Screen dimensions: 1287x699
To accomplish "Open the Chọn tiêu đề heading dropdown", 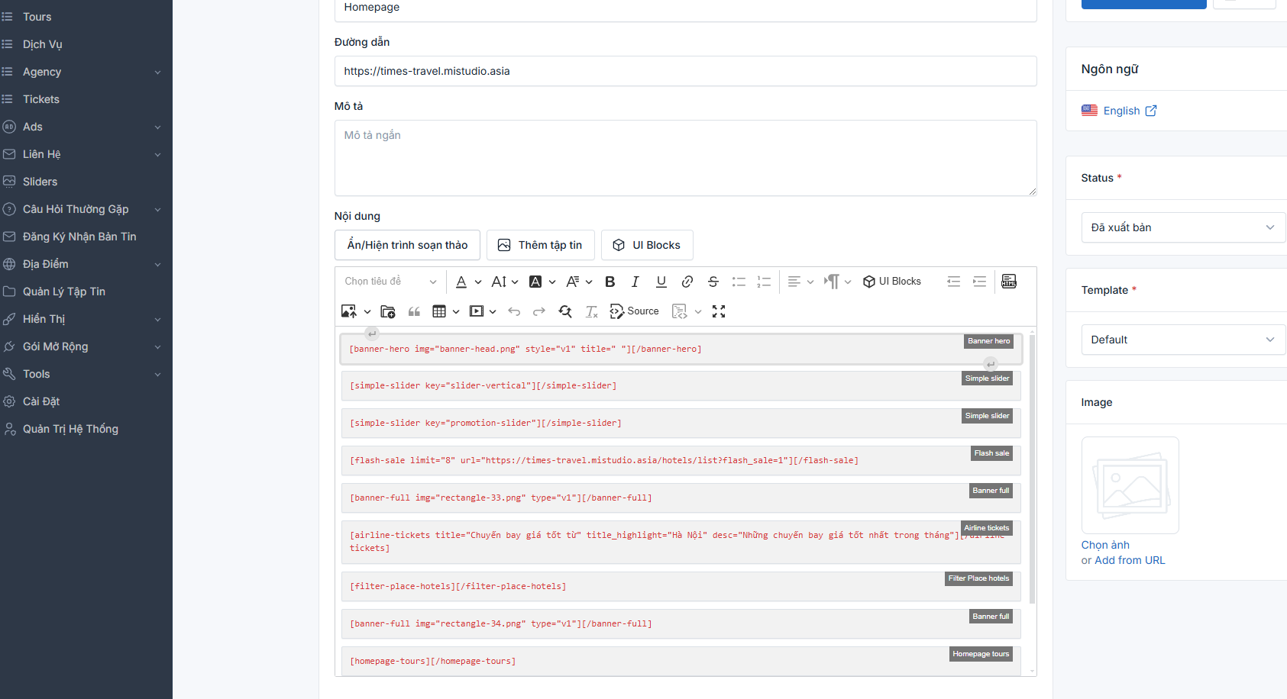I will pos(390,282).
